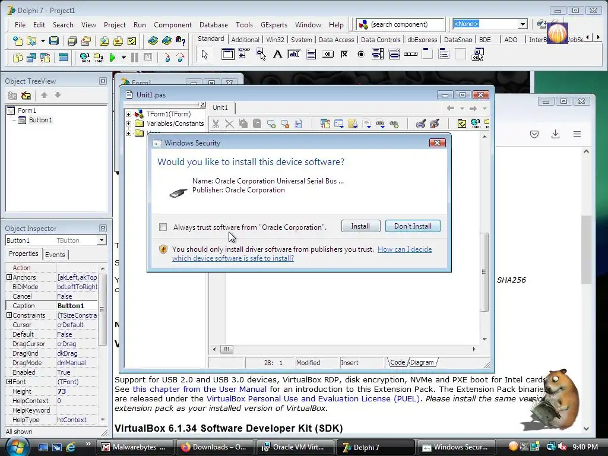This screenshot has width=608, height=456.
Task: Select the TLabel 'A' component
Action: point(278,54)
